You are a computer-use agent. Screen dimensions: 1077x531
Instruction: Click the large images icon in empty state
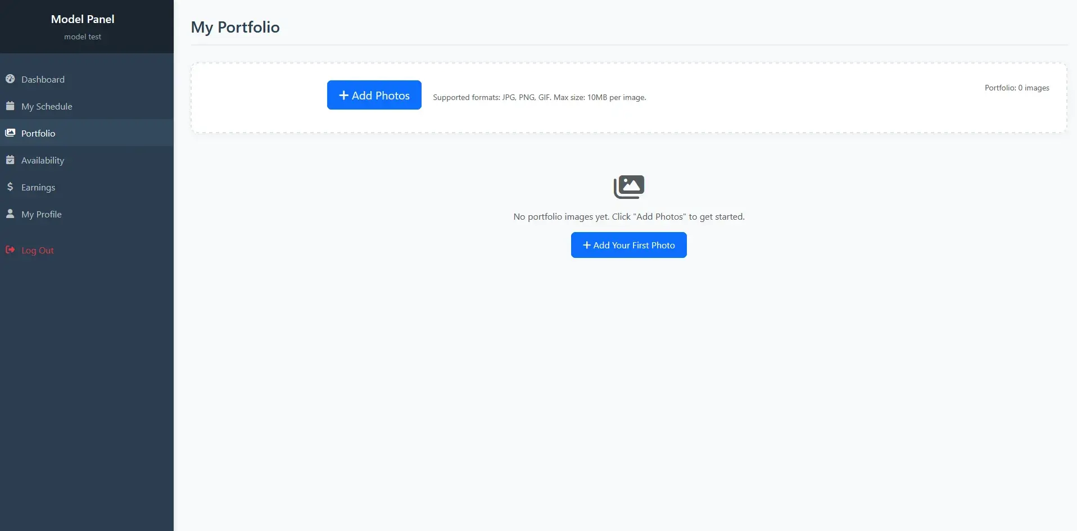click(x=628, y=187)
